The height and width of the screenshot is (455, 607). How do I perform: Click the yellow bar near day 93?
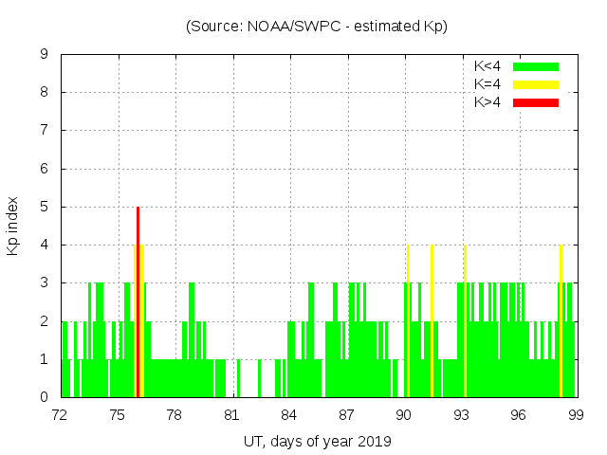click(465, 320)
